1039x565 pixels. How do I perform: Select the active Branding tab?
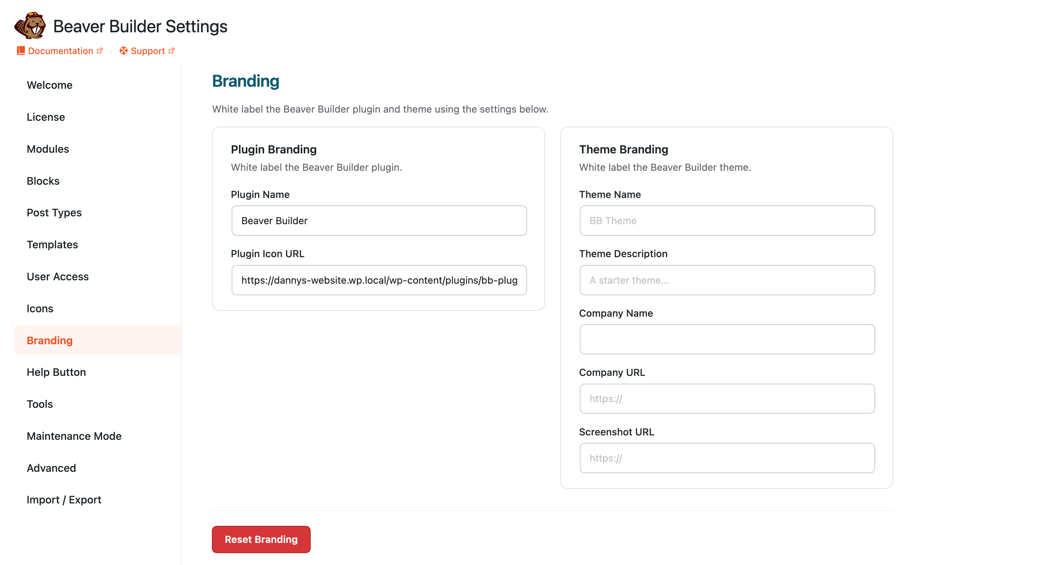[x=98, y=340]
